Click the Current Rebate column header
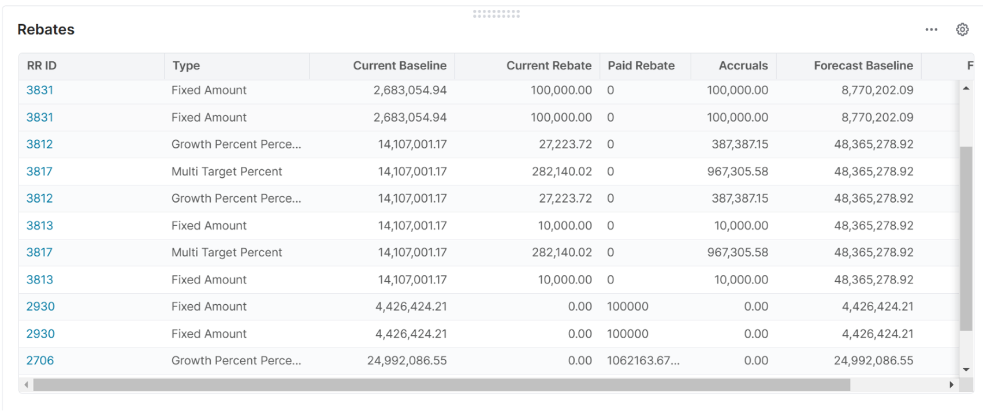The image size is (983, 411). pyautogui.click(x=548, y=66)
